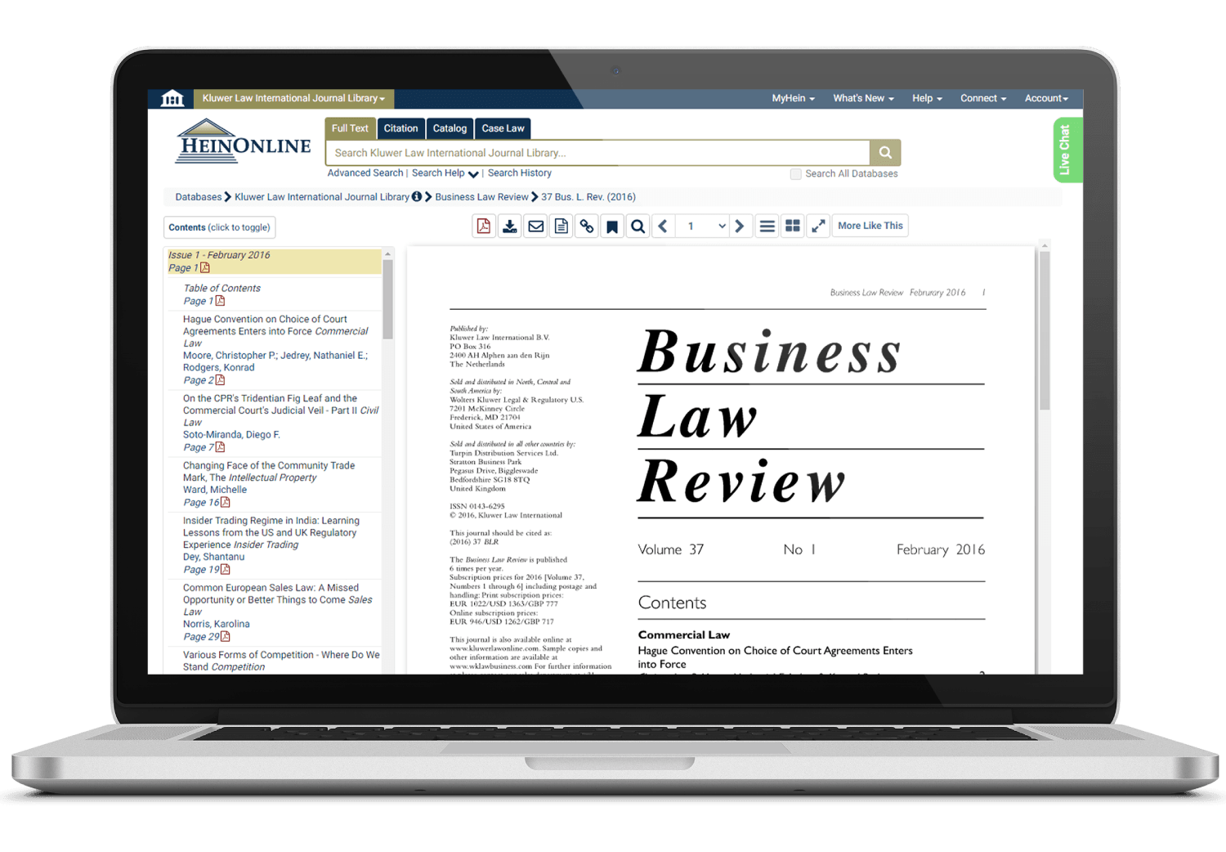Screen dimensions: 1226x852
Task: Open PDF icon beside Page 7
Action: 220,447
